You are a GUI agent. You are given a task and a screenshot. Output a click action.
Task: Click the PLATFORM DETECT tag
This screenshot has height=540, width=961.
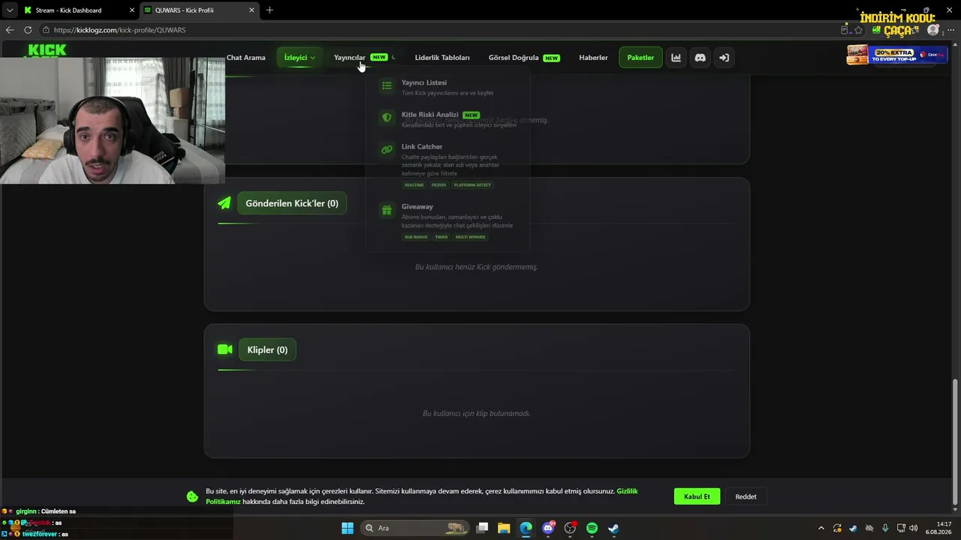472,184
